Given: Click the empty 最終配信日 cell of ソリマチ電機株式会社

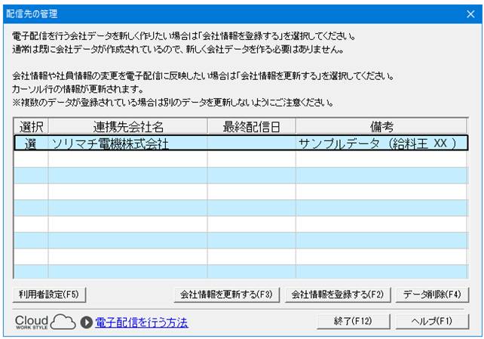Looking at the screenshot, I should pos(252,143).
